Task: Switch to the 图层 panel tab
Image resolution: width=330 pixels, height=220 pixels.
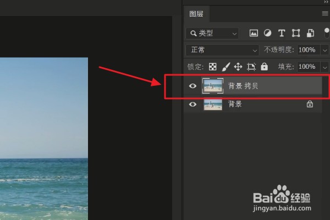Action: click(x=196, y=14)
